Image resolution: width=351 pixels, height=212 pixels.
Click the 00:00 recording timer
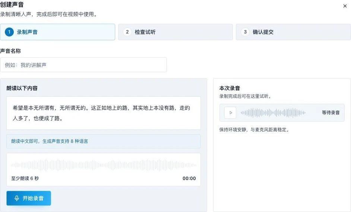click(189, 178)
